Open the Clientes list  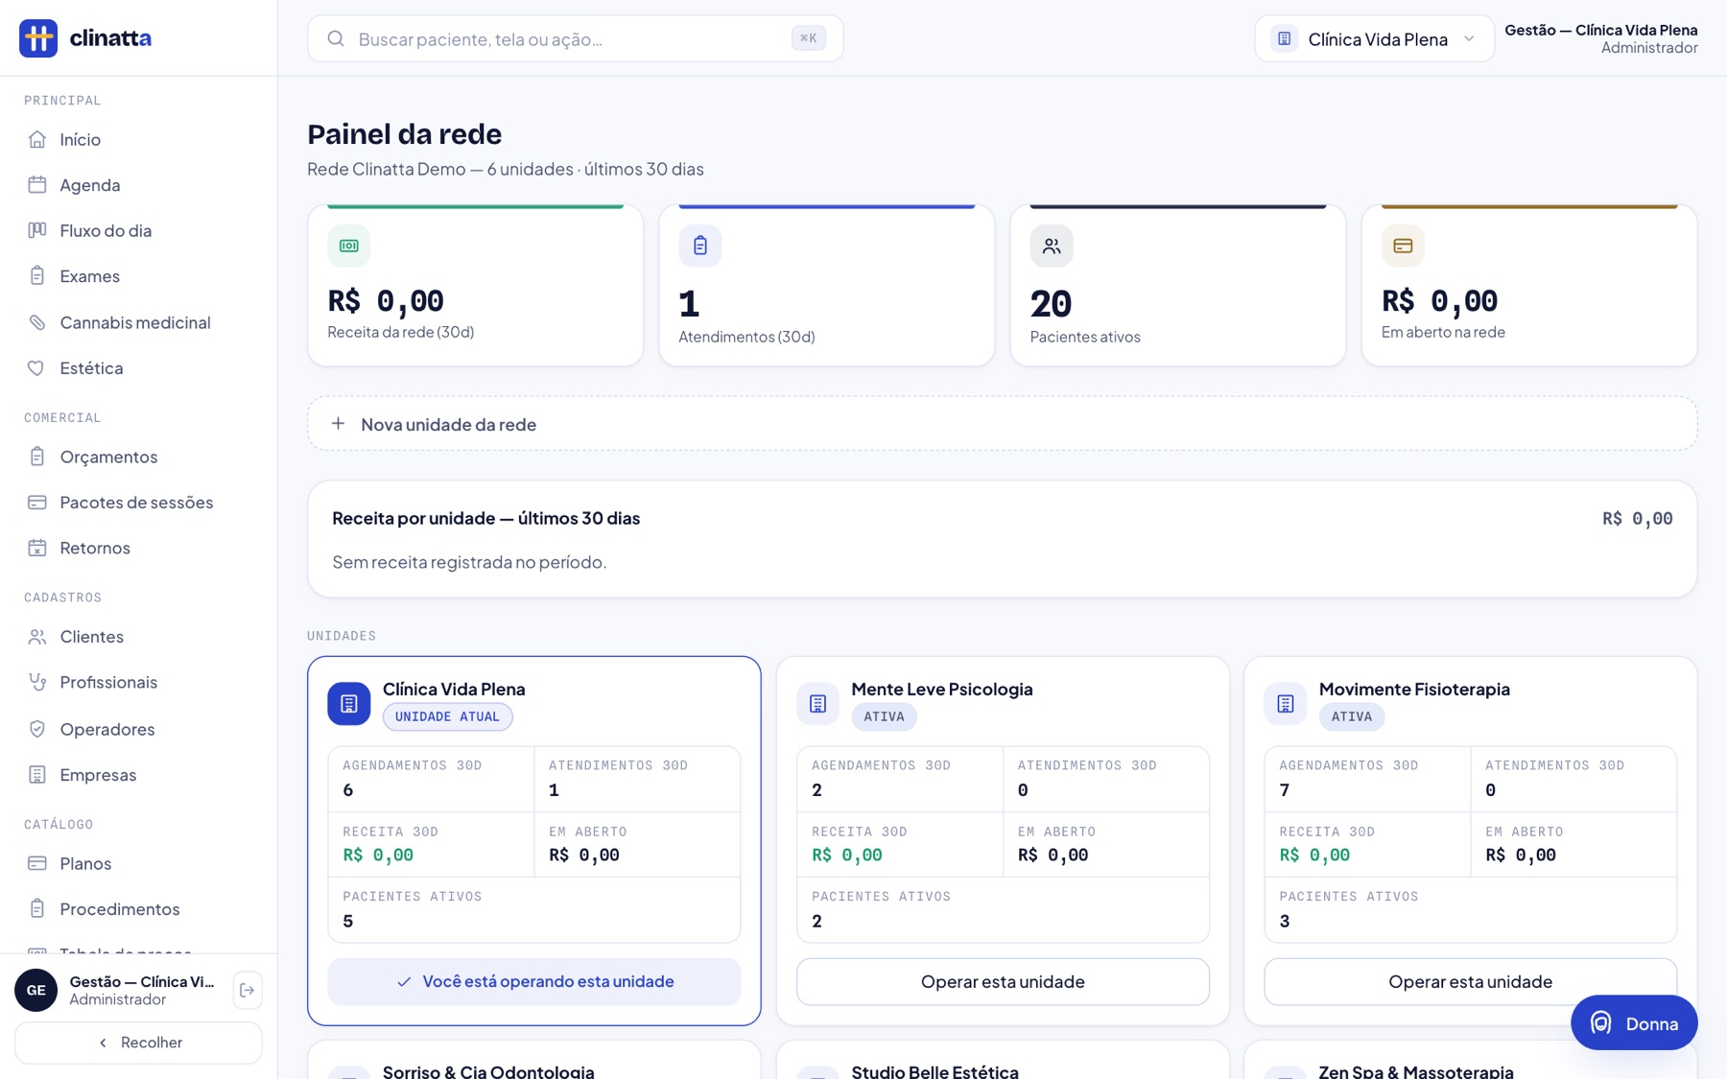pos(138,637)
